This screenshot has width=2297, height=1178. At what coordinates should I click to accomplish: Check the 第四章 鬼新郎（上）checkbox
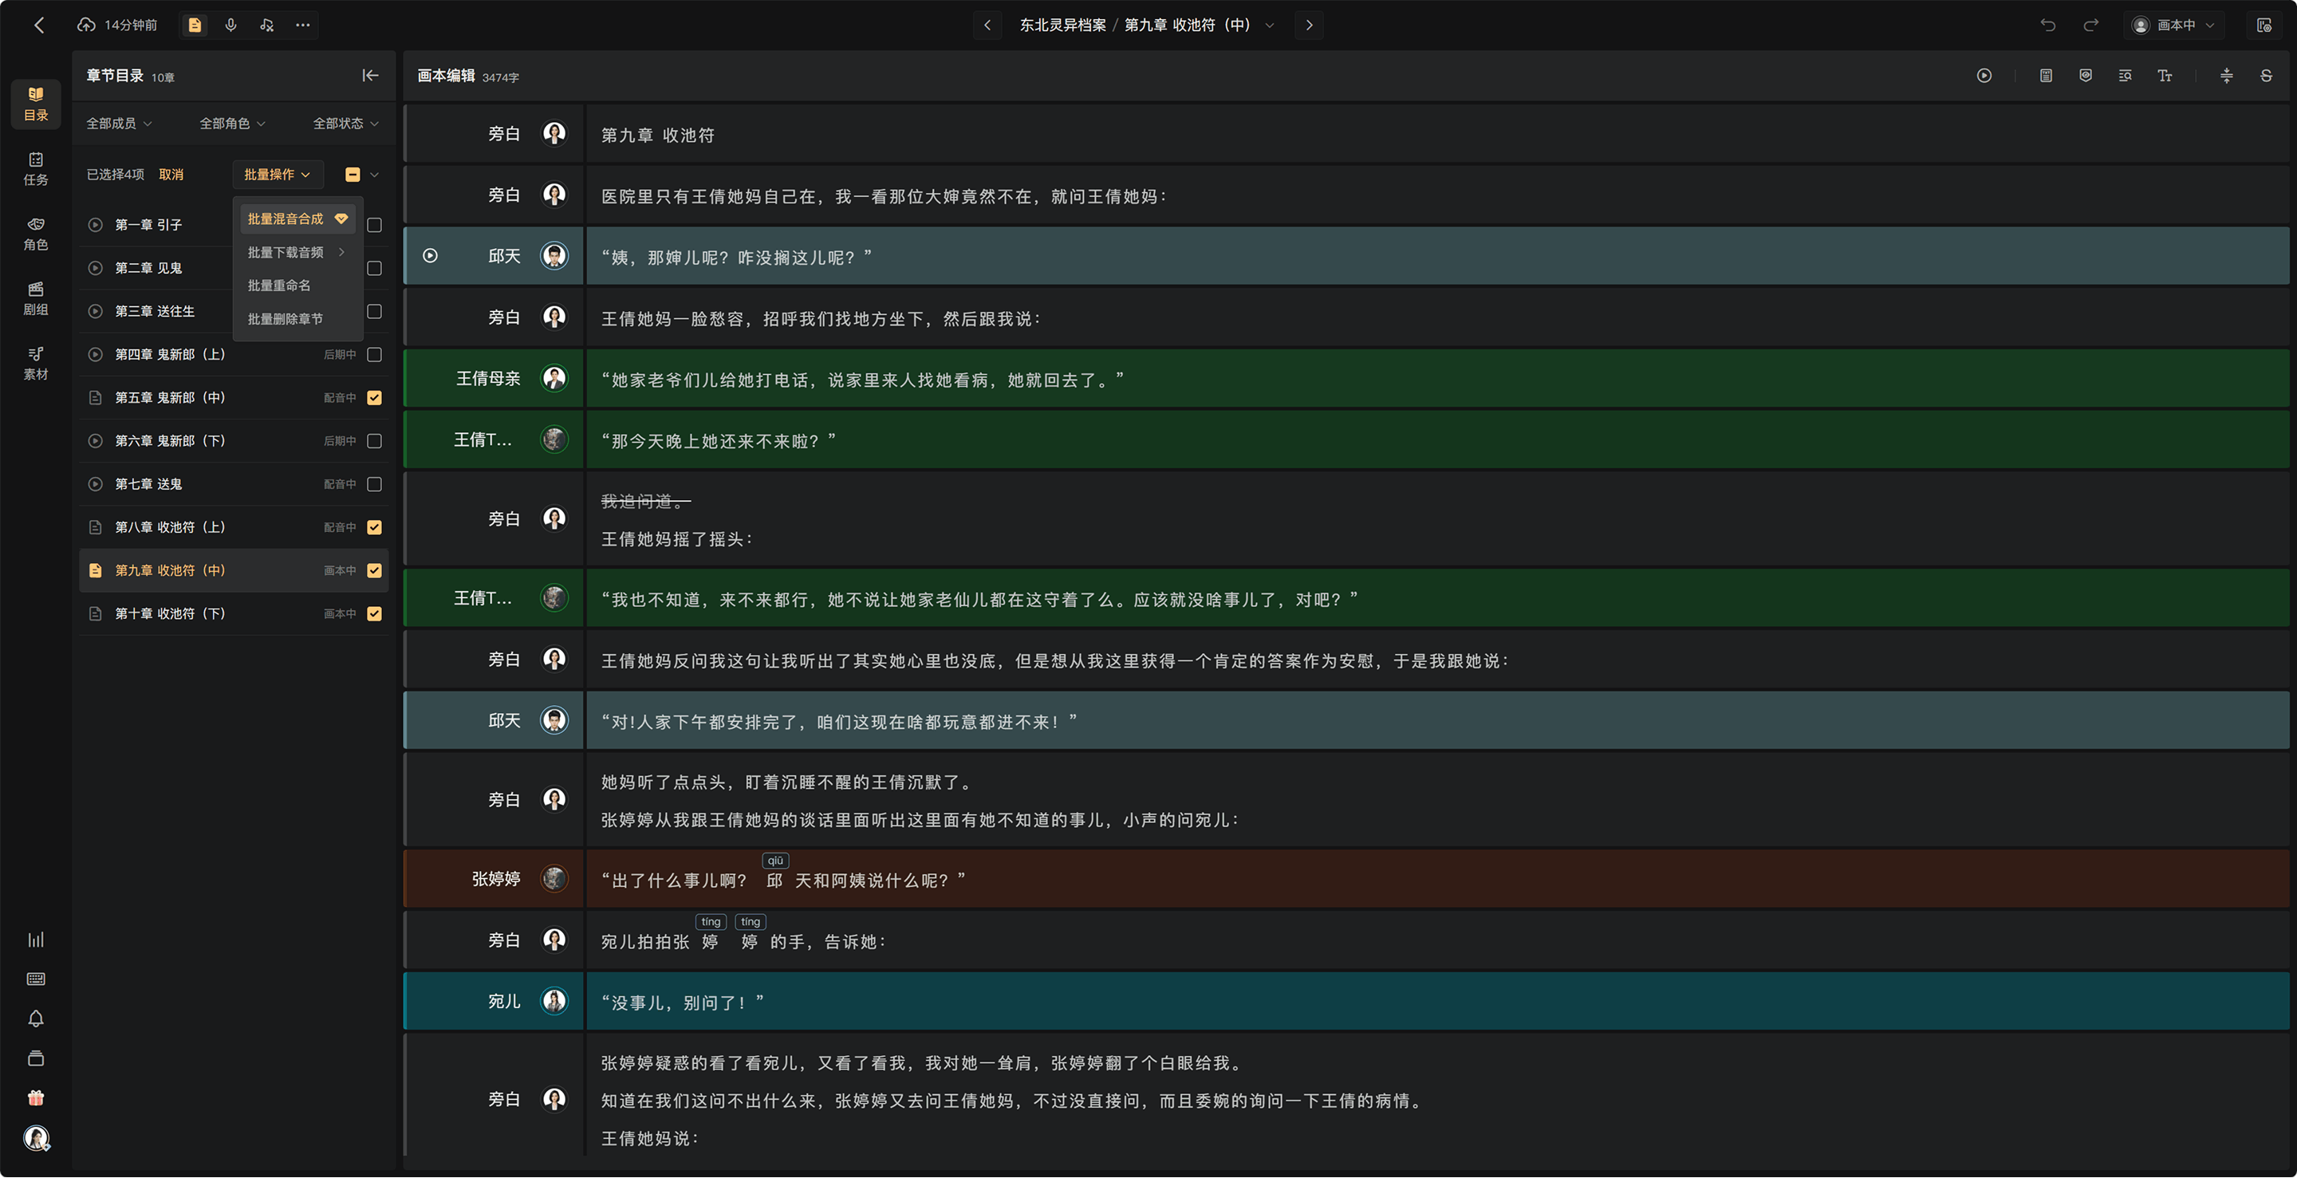point(375,355)
